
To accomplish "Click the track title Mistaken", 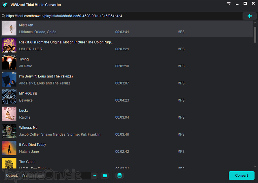I will click(x=26, y=25).
